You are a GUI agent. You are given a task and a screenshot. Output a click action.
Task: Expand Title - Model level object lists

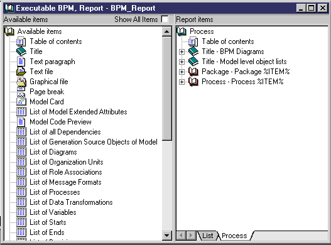pyautogui.click(x=182, y=62)
